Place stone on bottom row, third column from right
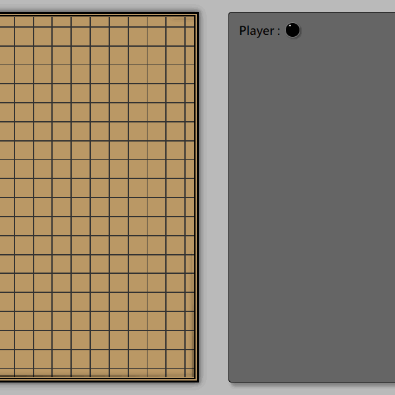 point(147,368)
